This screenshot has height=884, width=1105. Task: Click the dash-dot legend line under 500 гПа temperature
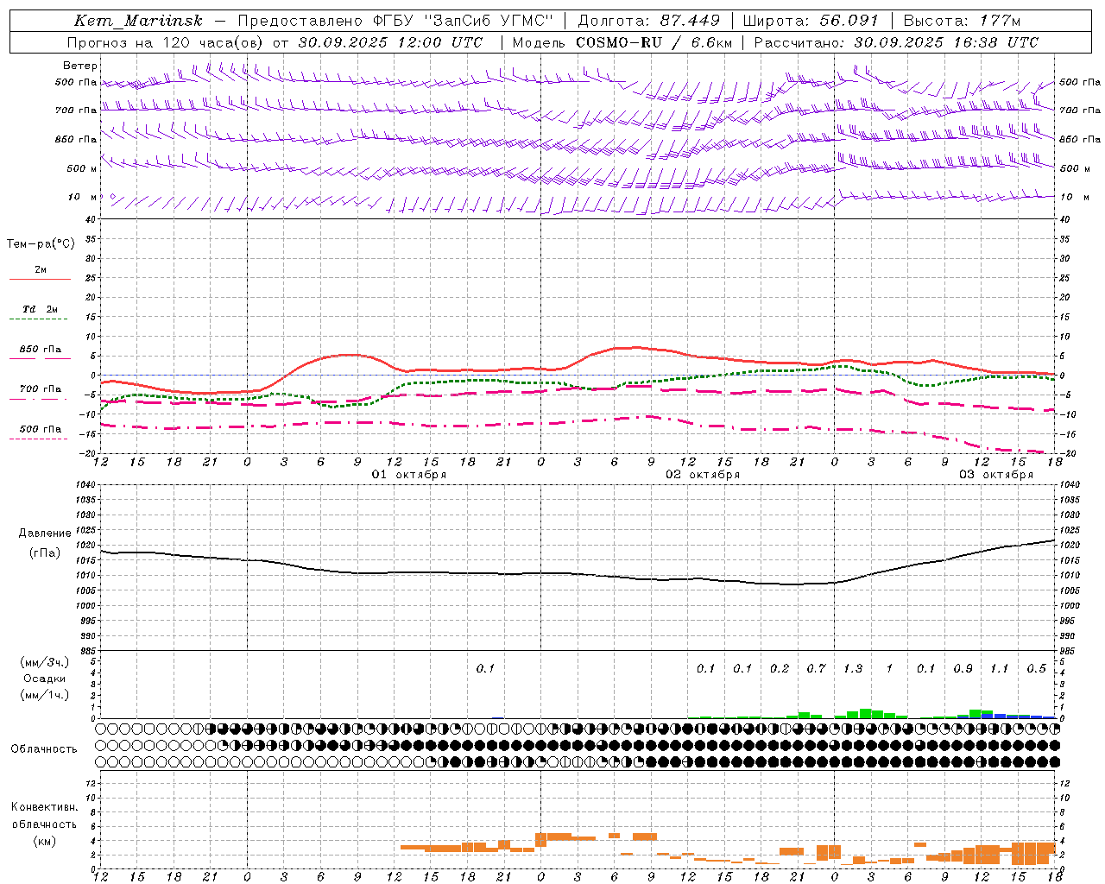click(40, 439)
